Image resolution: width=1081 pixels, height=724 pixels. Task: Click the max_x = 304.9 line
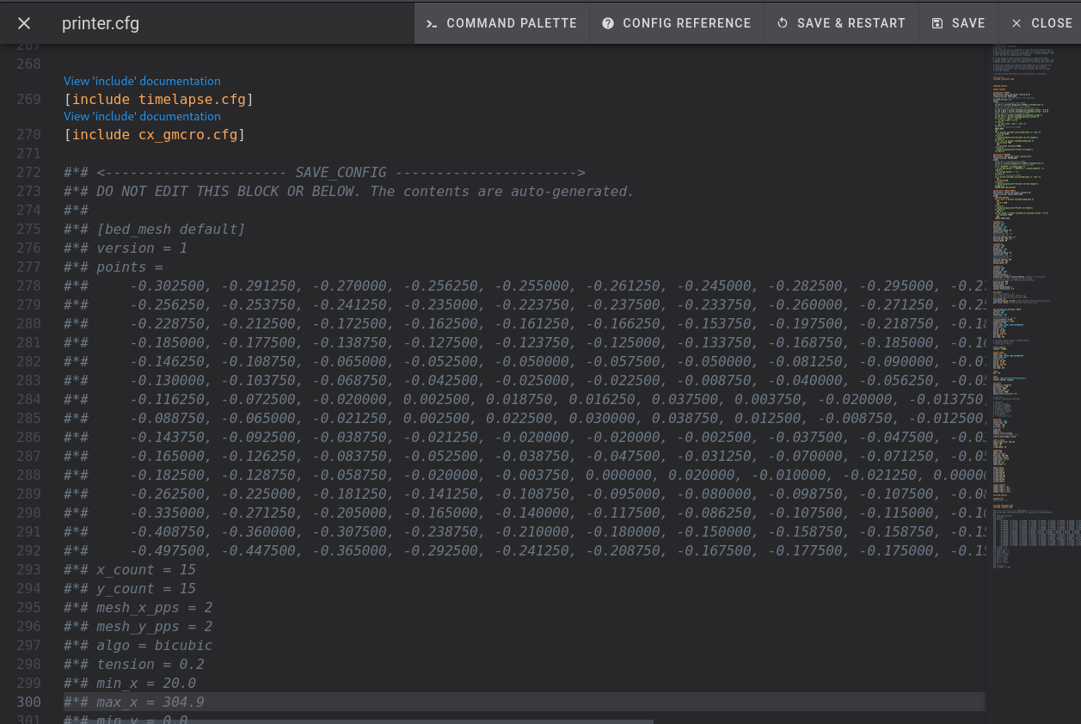150,703
